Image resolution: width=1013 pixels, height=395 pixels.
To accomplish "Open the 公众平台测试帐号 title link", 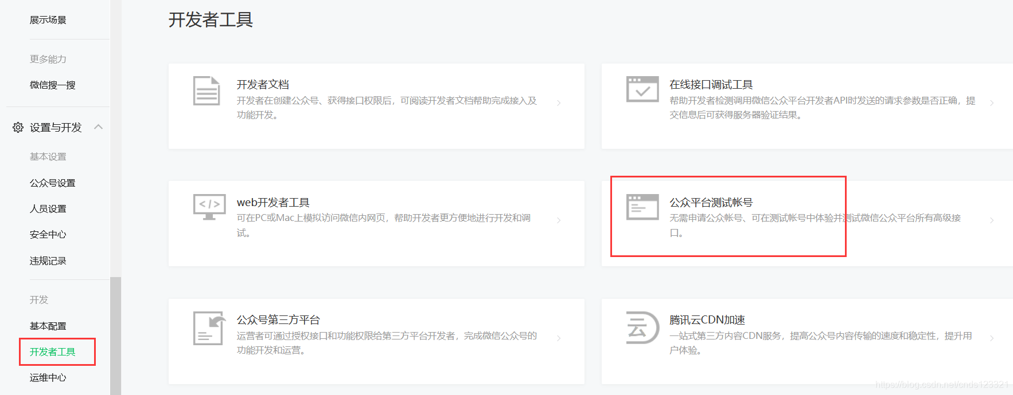I will click(711, 203).
